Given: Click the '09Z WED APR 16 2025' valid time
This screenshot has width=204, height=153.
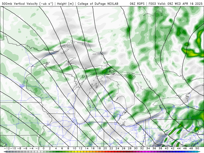Looking at the screenshot, I should (x=185, y=4).
